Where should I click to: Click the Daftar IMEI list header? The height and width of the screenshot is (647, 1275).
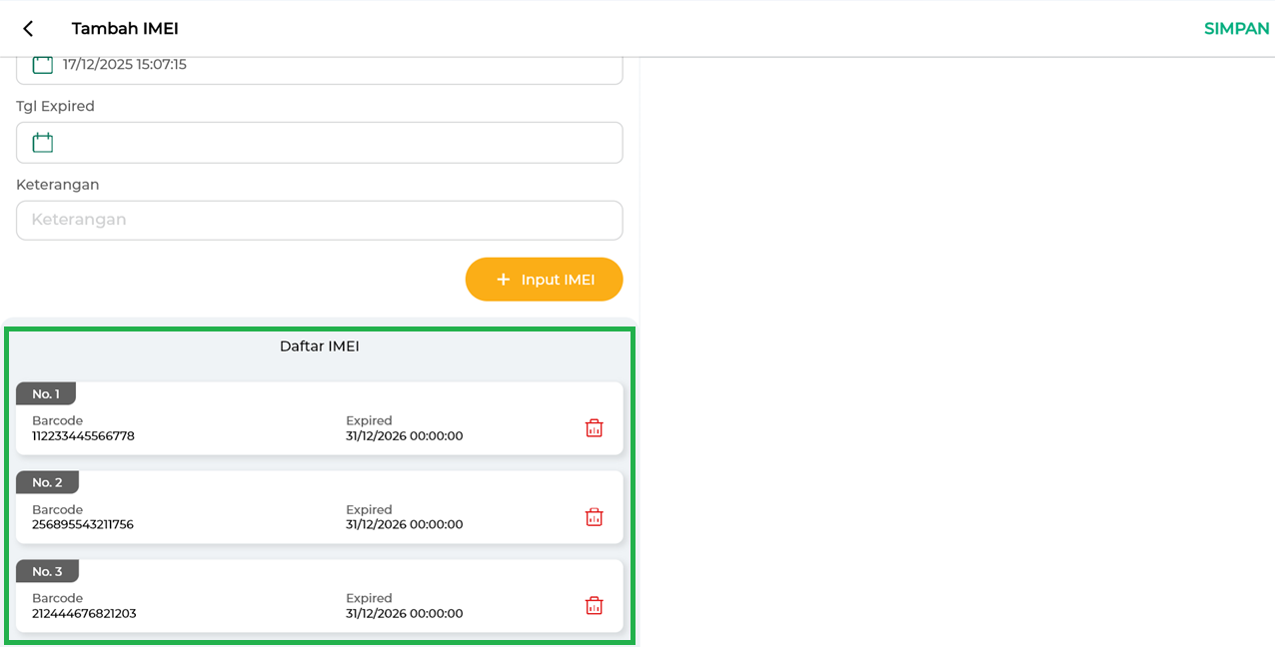click(x=319, y=346)
